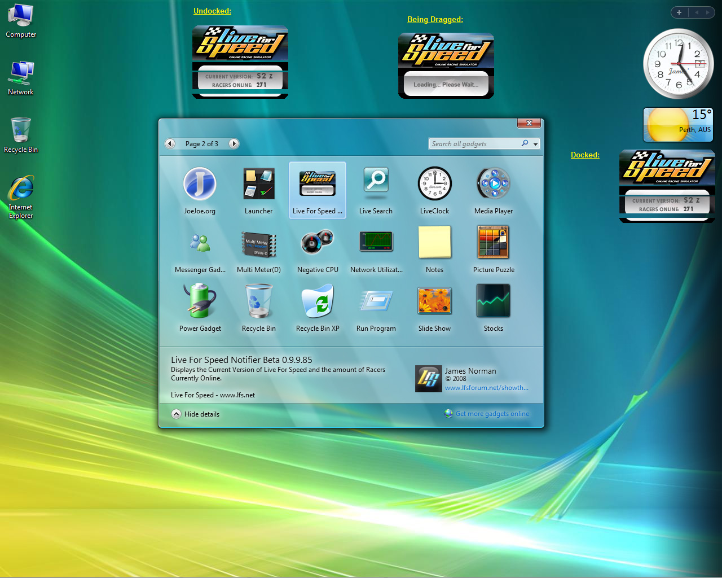Viewport: 722px width, 578px height.
Task: Go to next gadget page
Action: point(234,144)
